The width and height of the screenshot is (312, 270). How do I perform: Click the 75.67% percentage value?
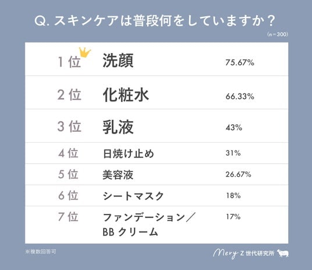click(x=240, y=62)
